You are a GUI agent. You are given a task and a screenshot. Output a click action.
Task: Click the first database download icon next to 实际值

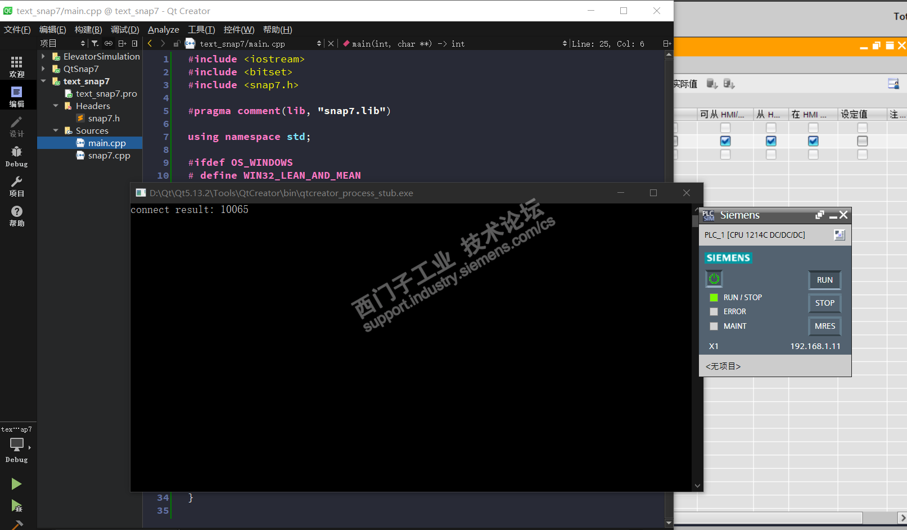712,84
